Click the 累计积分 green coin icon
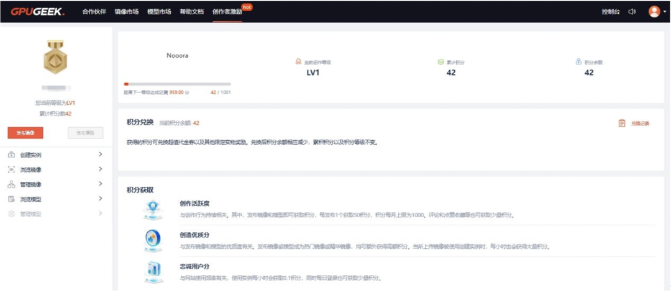 click(x=440, y=62)
